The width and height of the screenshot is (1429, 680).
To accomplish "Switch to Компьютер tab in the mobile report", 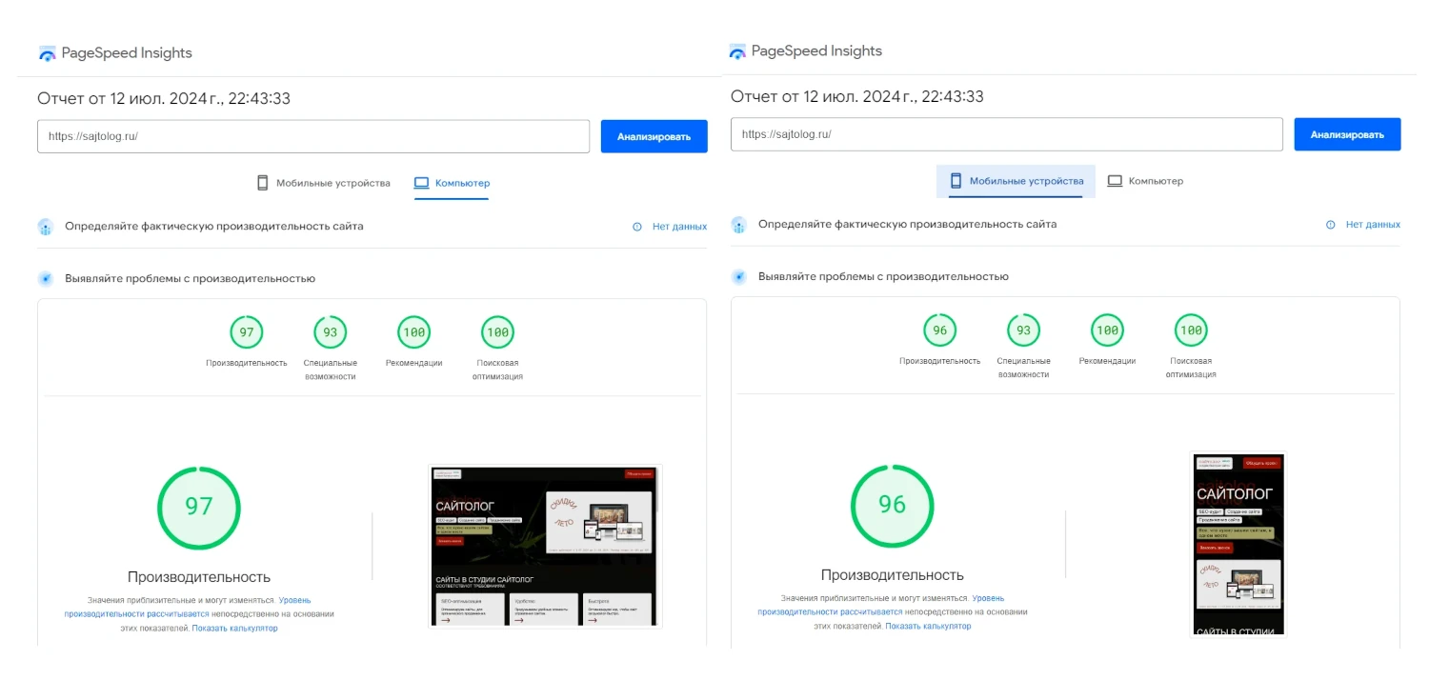I will click(x=1145, y=181).
